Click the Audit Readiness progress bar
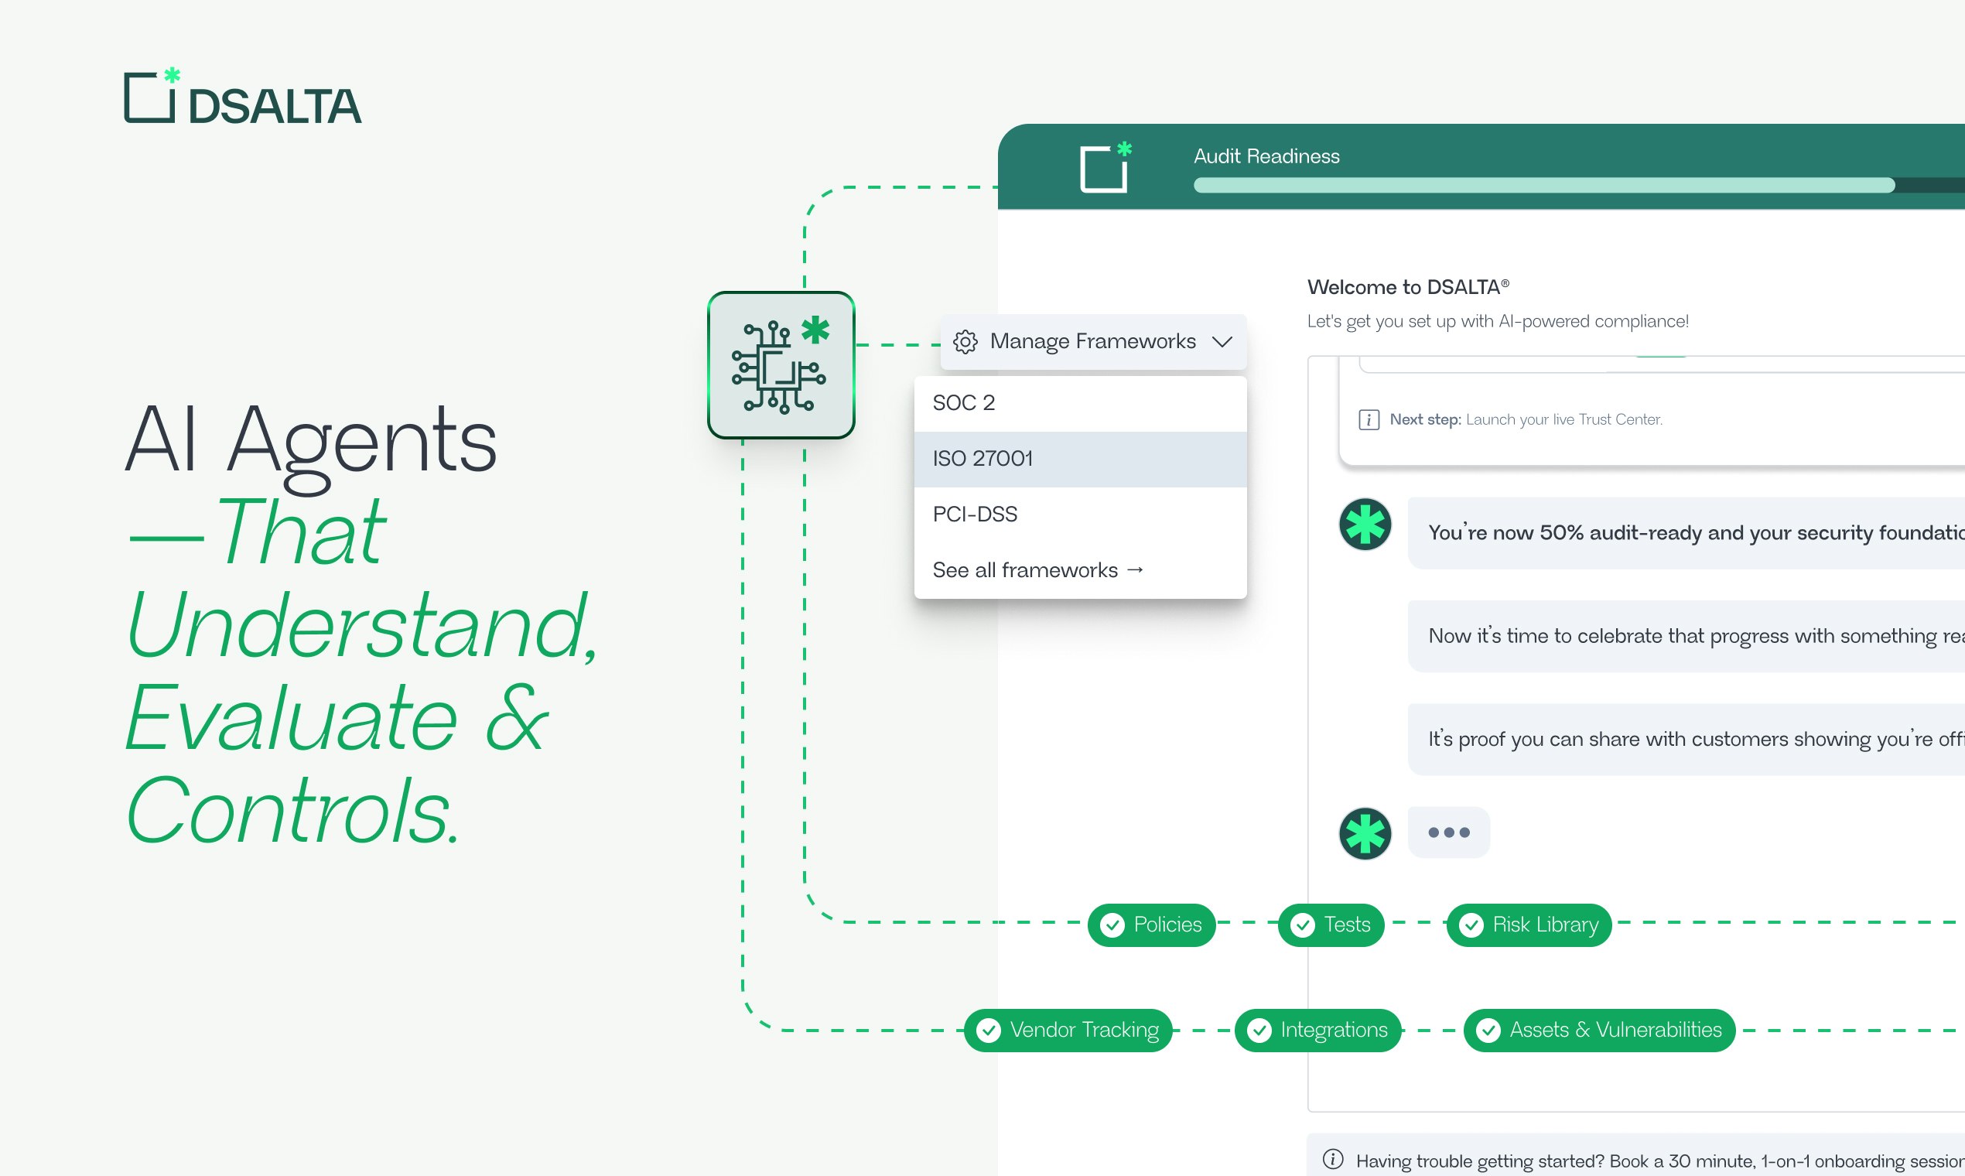The image size is (1965, 1176). (x=1543, y=186)
